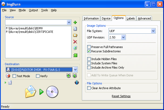Click the blue information calculate icon

coord(77,82)
